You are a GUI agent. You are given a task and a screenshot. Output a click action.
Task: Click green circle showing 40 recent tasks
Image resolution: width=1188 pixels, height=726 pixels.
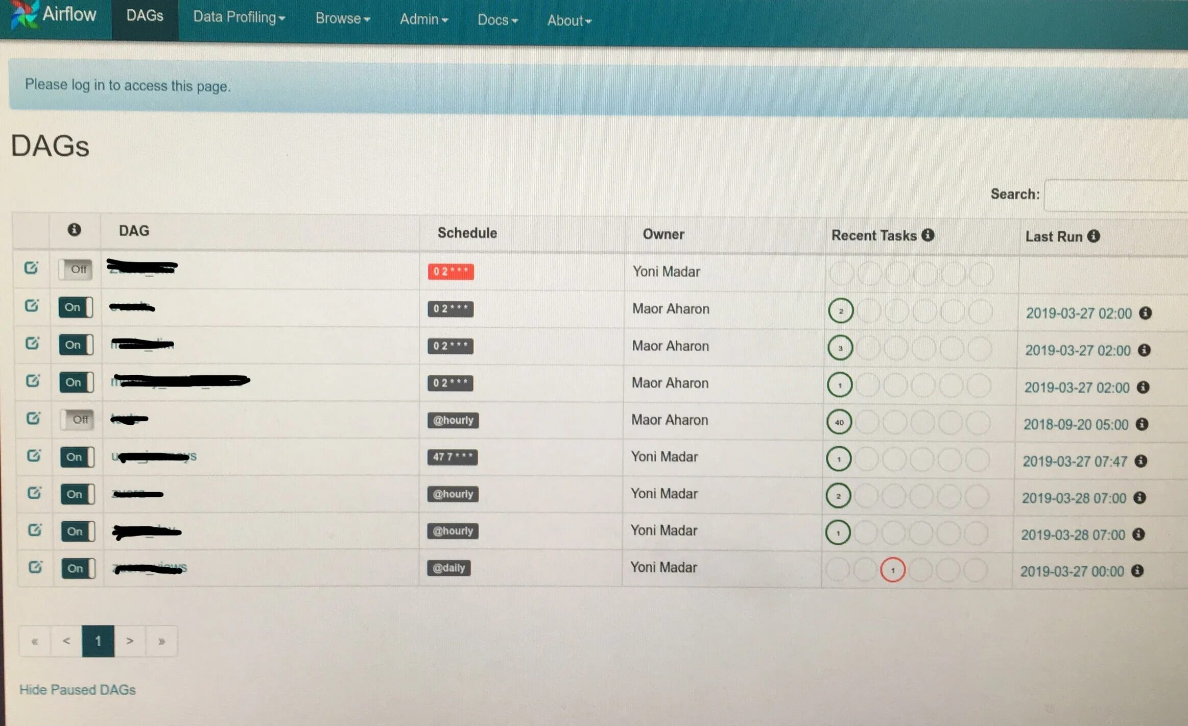839,422
